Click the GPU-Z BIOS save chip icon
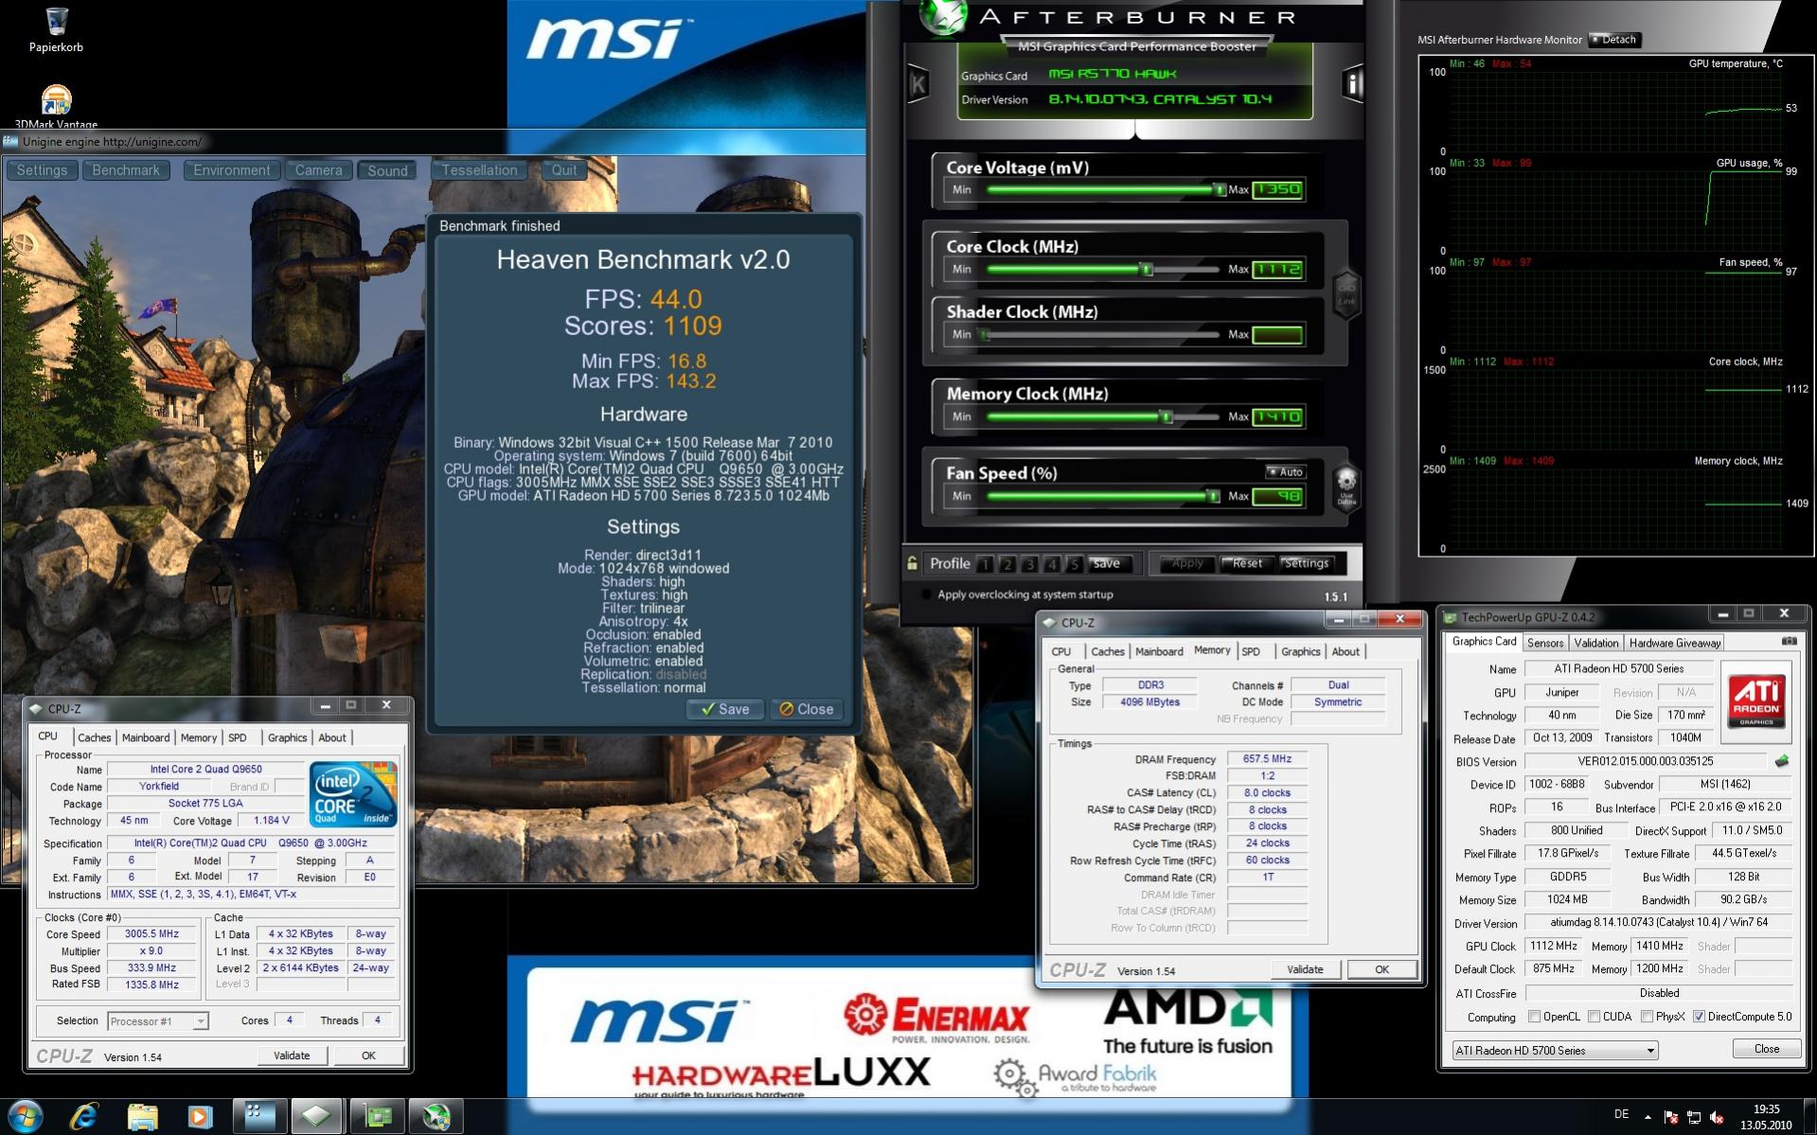 coord(1782,761)
